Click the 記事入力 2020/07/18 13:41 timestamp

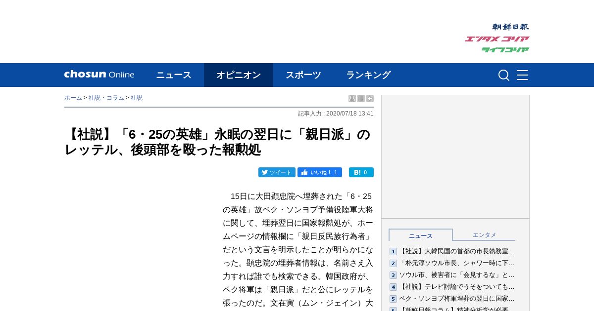click(x=336, y=114)
